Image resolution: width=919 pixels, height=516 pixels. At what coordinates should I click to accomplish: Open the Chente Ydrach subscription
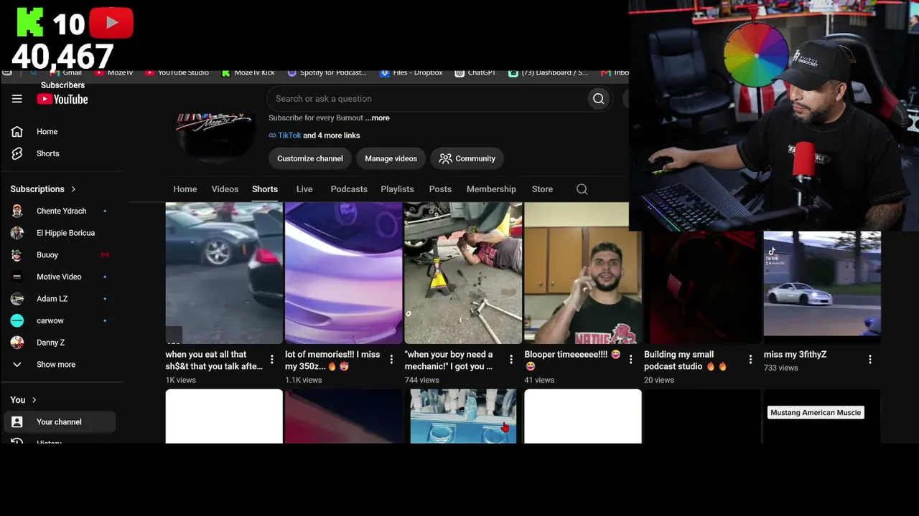(x=60, y=211)
